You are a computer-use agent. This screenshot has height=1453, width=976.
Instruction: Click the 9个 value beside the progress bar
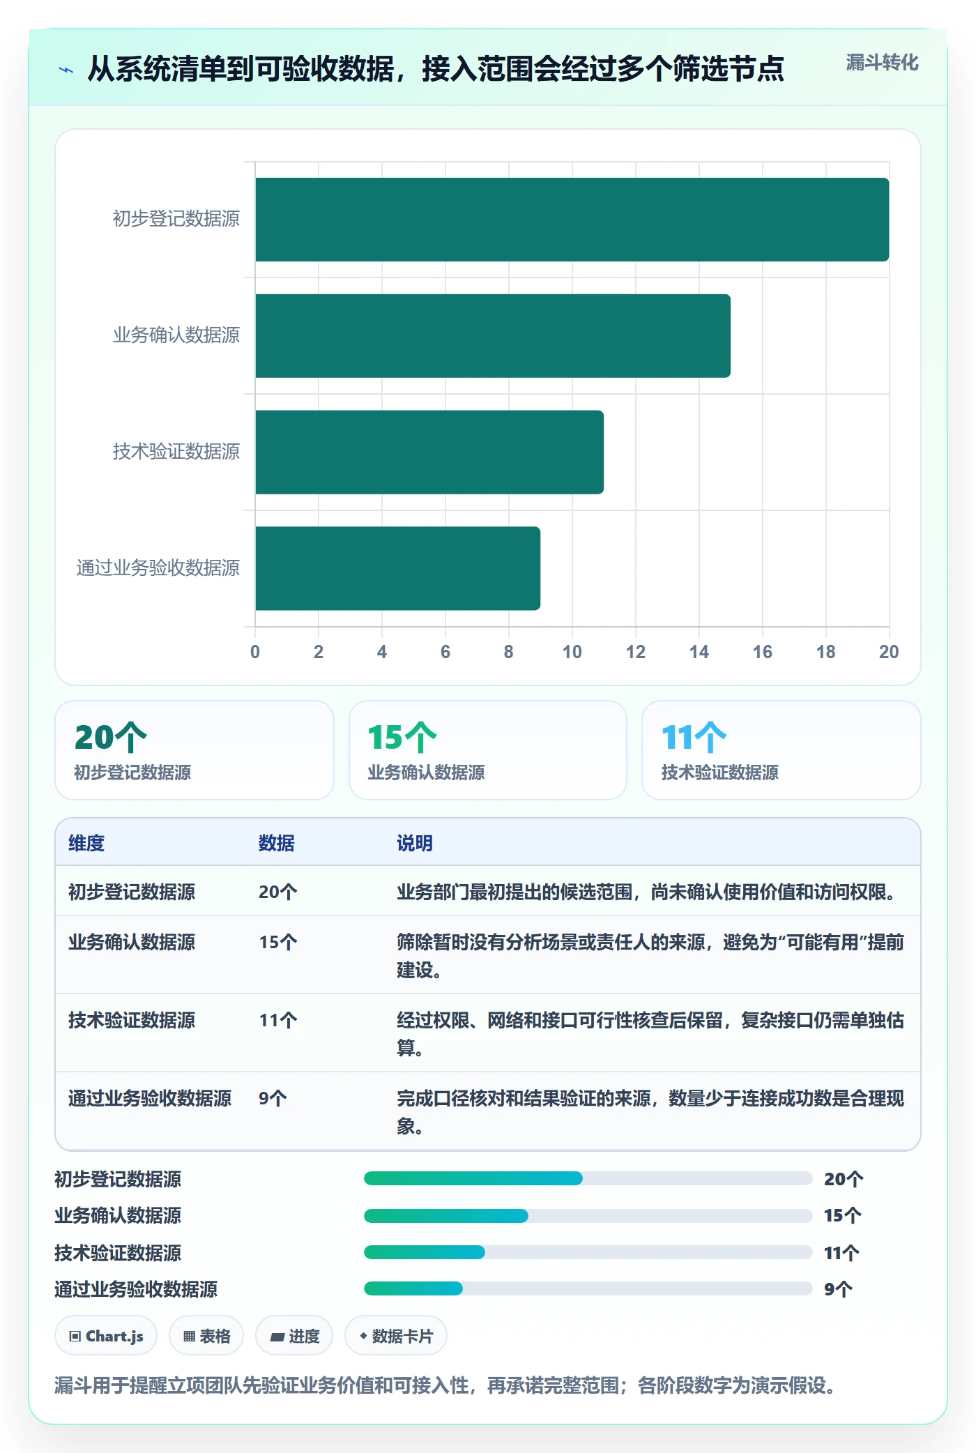coord(839,1289)
